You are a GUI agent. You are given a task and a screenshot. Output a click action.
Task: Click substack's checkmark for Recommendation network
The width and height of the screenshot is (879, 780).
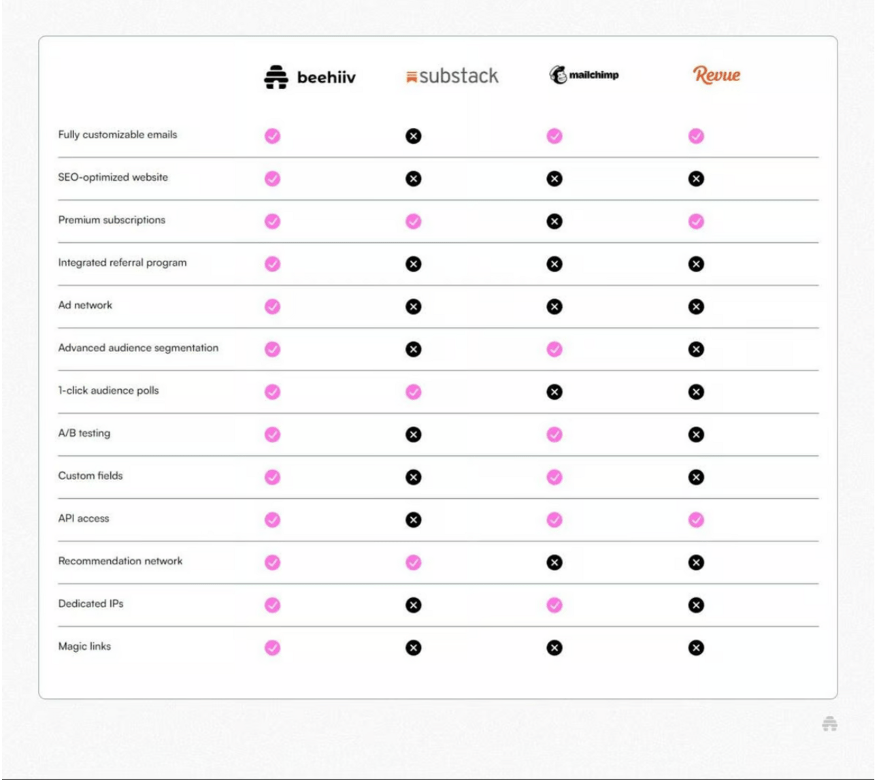pyautogui.click(x=414, y=562)
